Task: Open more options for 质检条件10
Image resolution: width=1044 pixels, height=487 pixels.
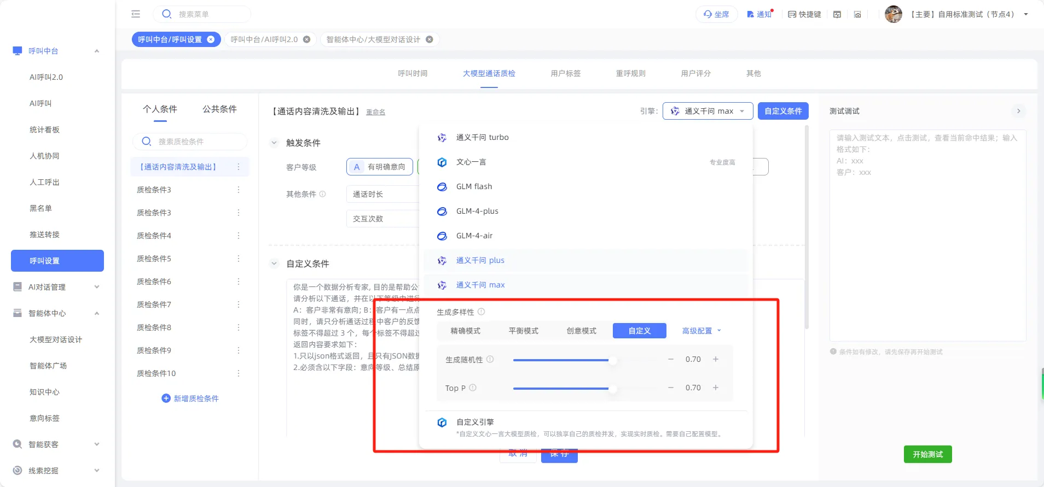Action: click(239, 373)
